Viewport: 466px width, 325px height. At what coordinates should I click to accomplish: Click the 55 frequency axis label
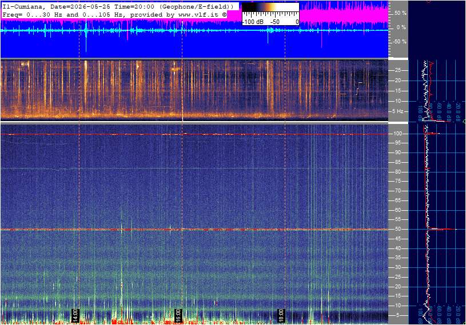pos(397,220)
